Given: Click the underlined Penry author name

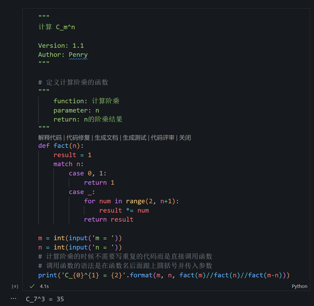Looking at the screenshot, I should pos(78,54).
